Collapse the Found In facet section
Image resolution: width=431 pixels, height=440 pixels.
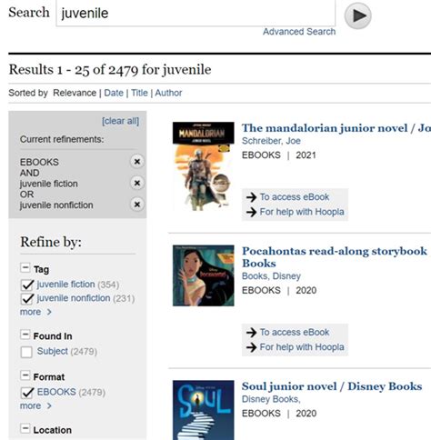click(25, 335)
